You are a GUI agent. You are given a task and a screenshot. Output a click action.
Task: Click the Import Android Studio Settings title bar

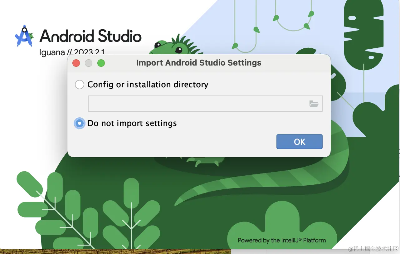point(199,63)
